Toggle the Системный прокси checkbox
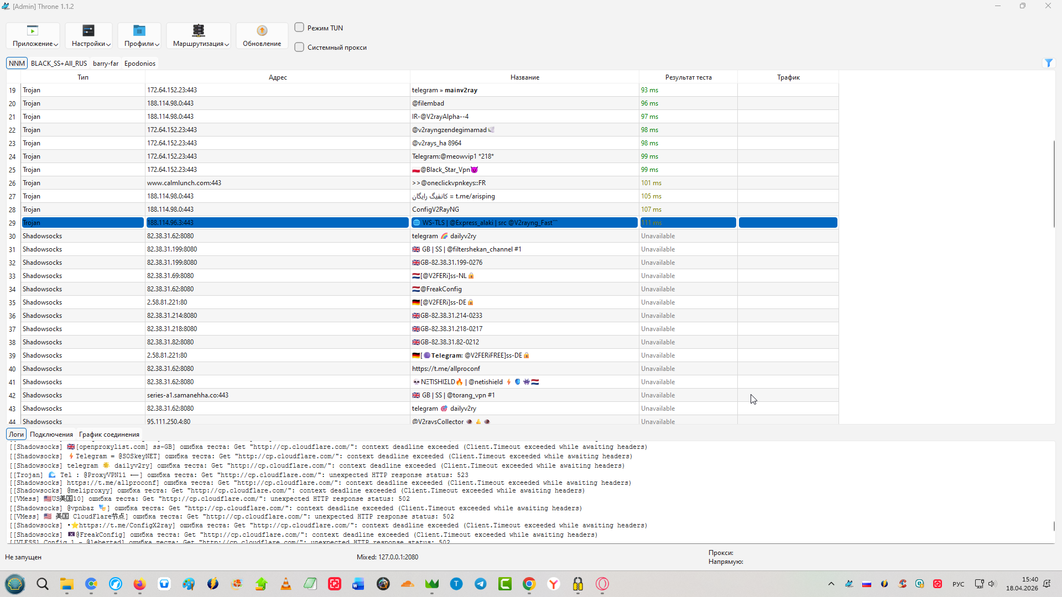1062x597 pixels. (299, 48)
